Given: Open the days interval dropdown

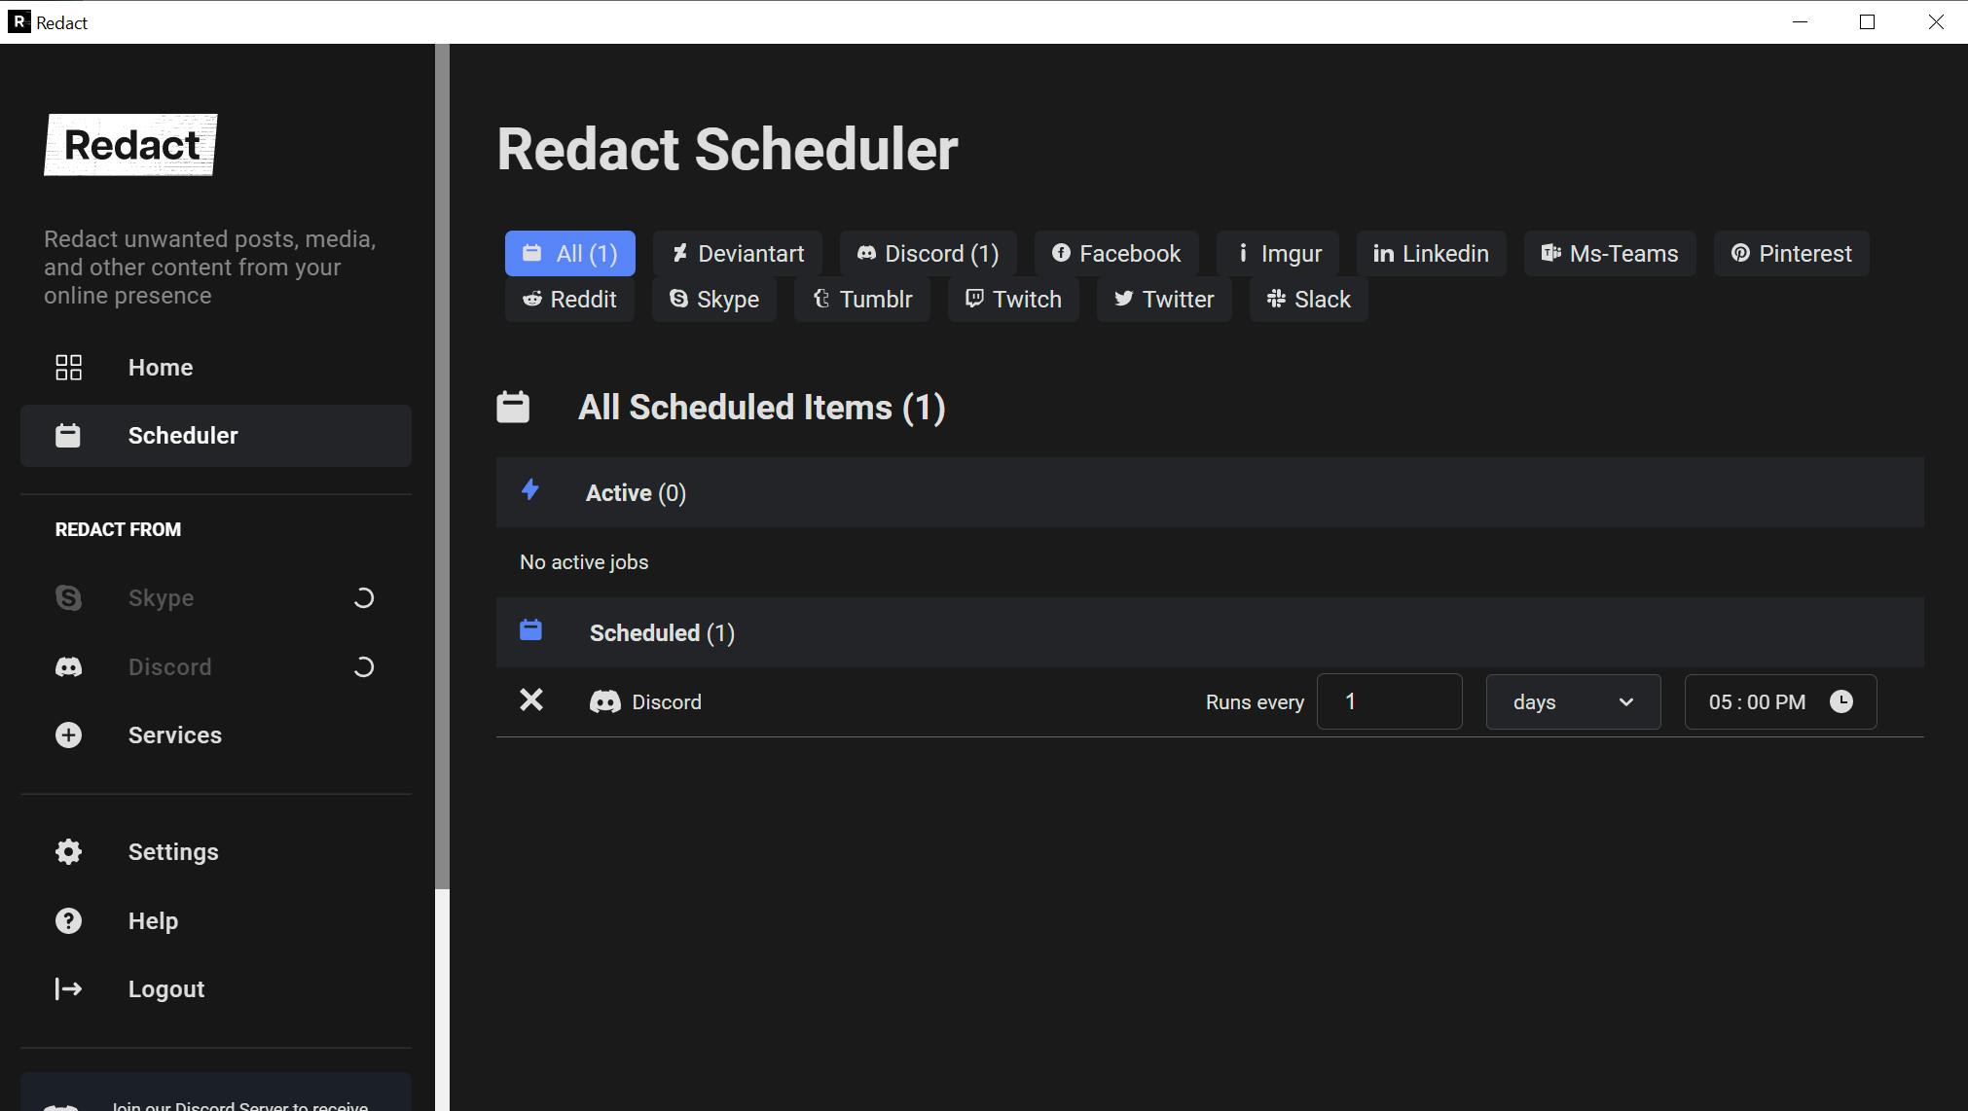Looking at the screenshot, I should pyautogui.click(x=1573, y=701).
